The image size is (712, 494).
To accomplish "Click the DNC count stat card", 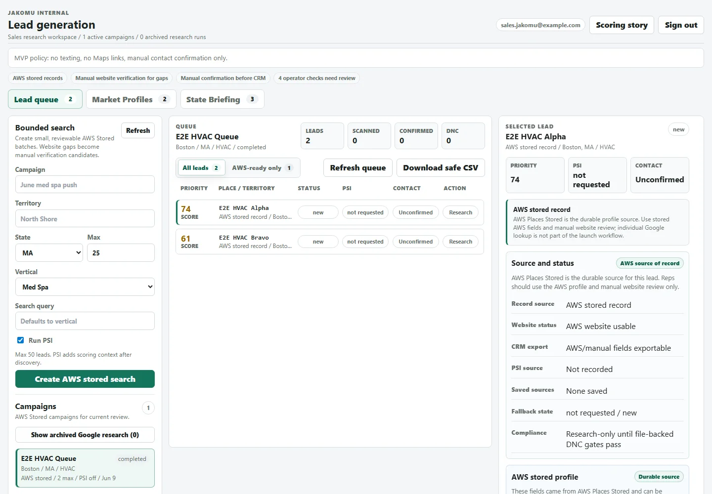I will point(463,136).
